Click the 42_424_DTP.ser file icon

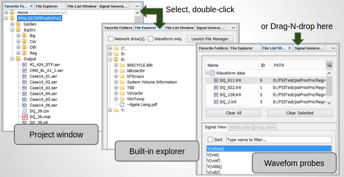point(25,65)
